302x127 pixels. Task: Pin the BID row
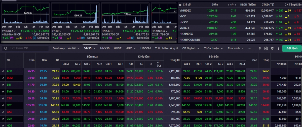3,85
